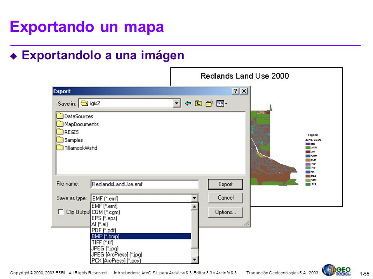Screen dimensions: 373x279
Task: Open the REGIS folder
Action: [68, 132]
